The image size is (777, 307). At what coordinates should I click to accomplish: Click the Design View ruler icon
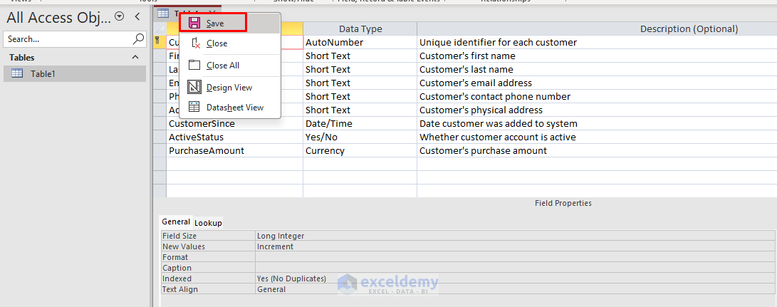click(194, 88)
